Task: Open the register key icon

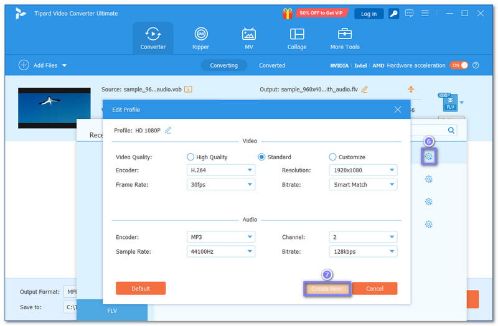Action: pos(394,14)
